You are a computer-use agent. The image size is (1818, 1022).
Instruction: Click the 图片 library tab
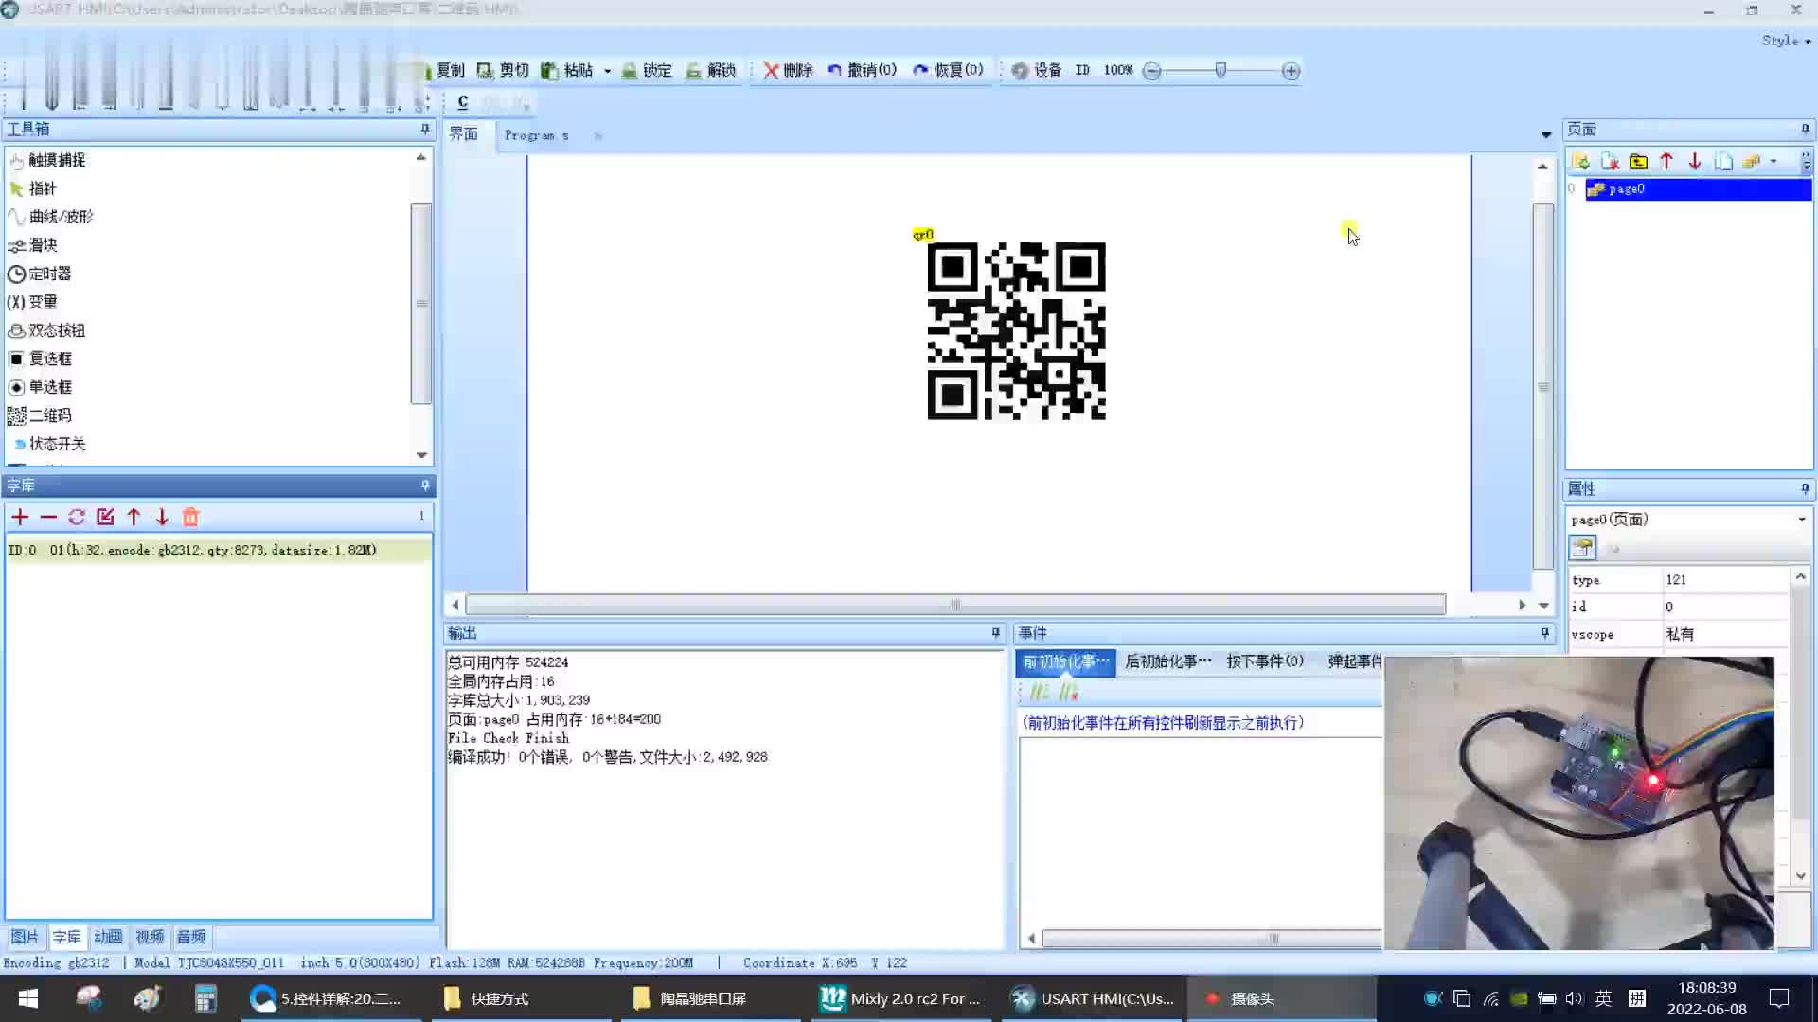[x=25, y=936]
